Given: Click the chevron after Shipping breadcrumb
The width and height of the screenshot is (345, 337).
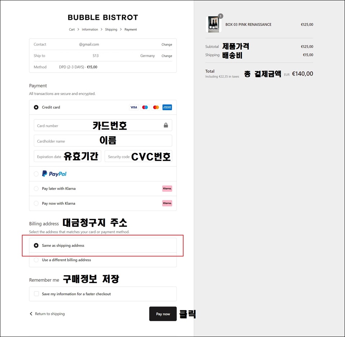Looking at the screenshot, I should click(x=121, y=29).
